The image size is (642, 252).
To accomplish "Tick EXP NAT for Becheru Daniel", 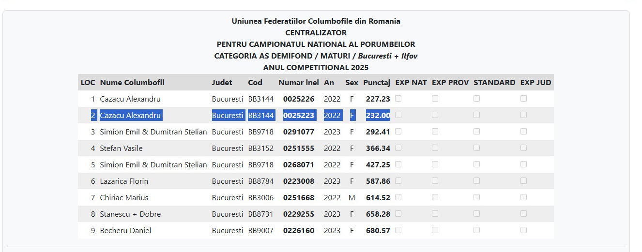I will click(398, 230).
